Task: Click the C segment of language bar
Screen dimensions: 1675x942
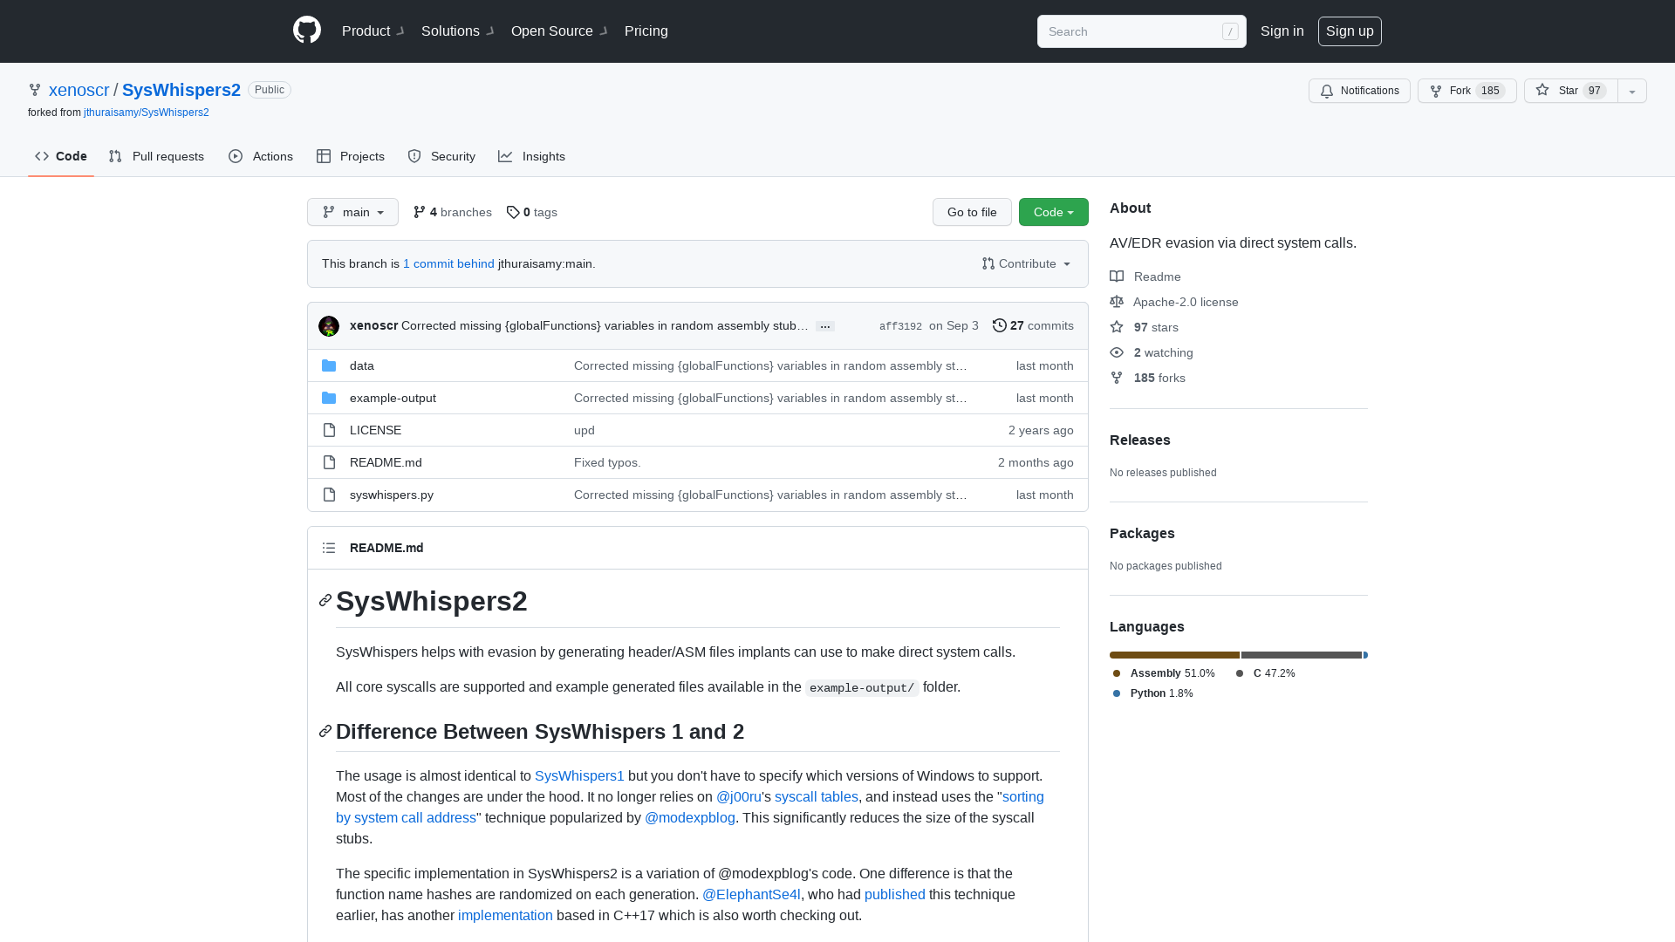Action: pos(1302,655)
